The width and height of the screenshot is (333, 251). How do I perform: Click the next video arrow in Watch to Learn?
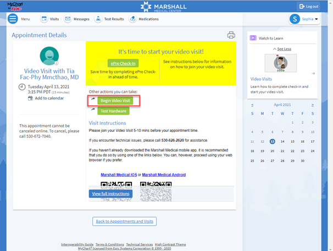tap(313, 74)
